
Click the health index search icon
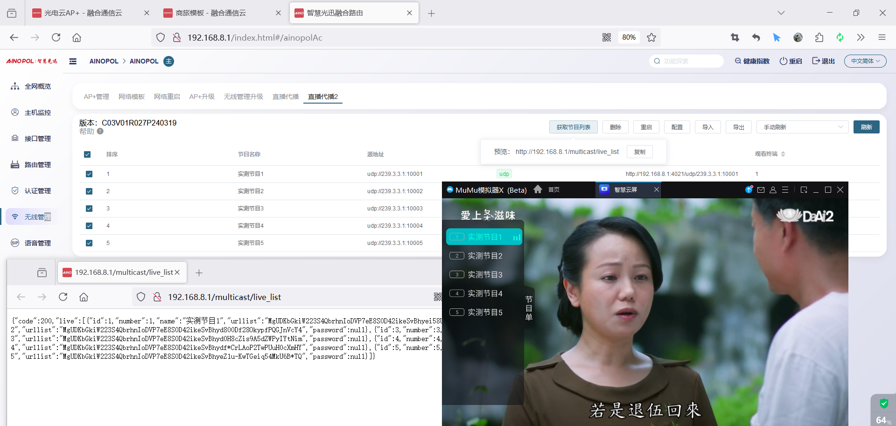point(738,61)
